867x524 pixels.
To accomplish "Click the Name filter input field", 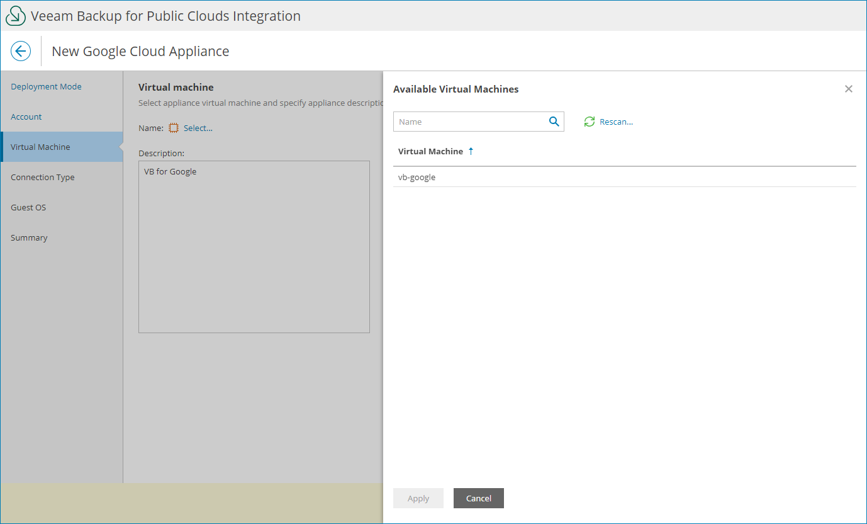I will tap(472, 121).
